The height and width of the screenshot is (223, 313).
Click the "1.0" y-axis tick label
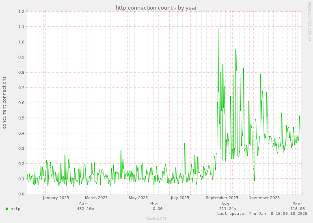pos(22,42)
